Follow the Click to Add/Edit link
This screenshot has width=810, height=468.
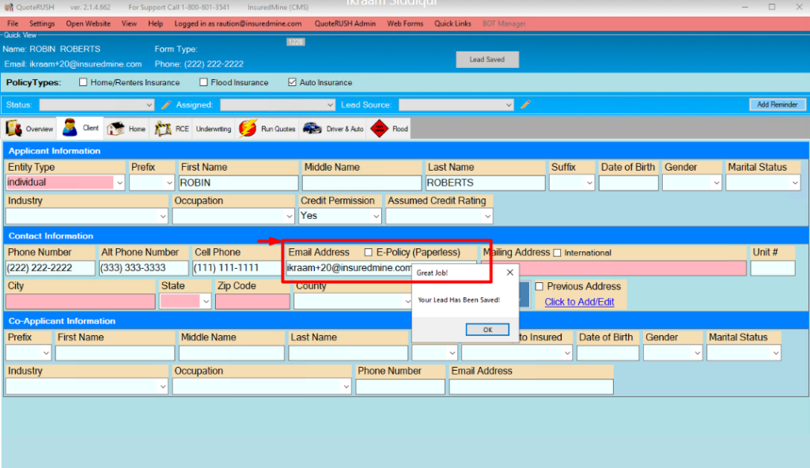click(579, 302)
